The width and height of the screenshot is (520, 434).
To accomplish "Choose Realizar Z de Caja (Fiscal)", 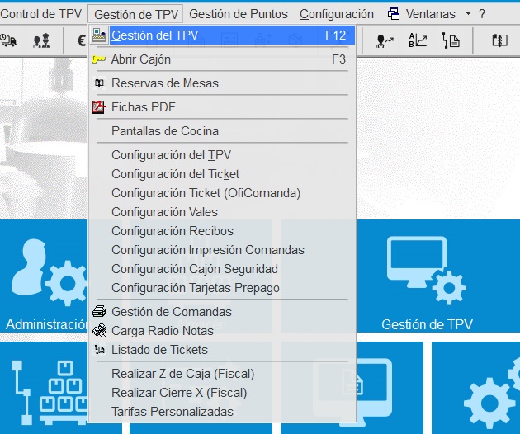I will pos(223,374).
